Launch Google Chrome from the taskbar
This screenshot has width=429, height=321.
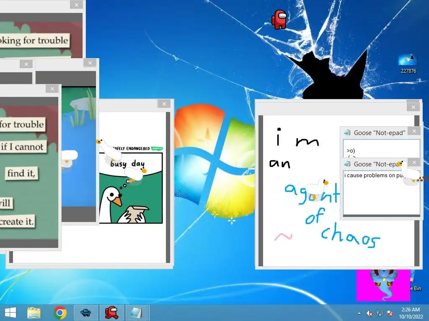[60, 313]
